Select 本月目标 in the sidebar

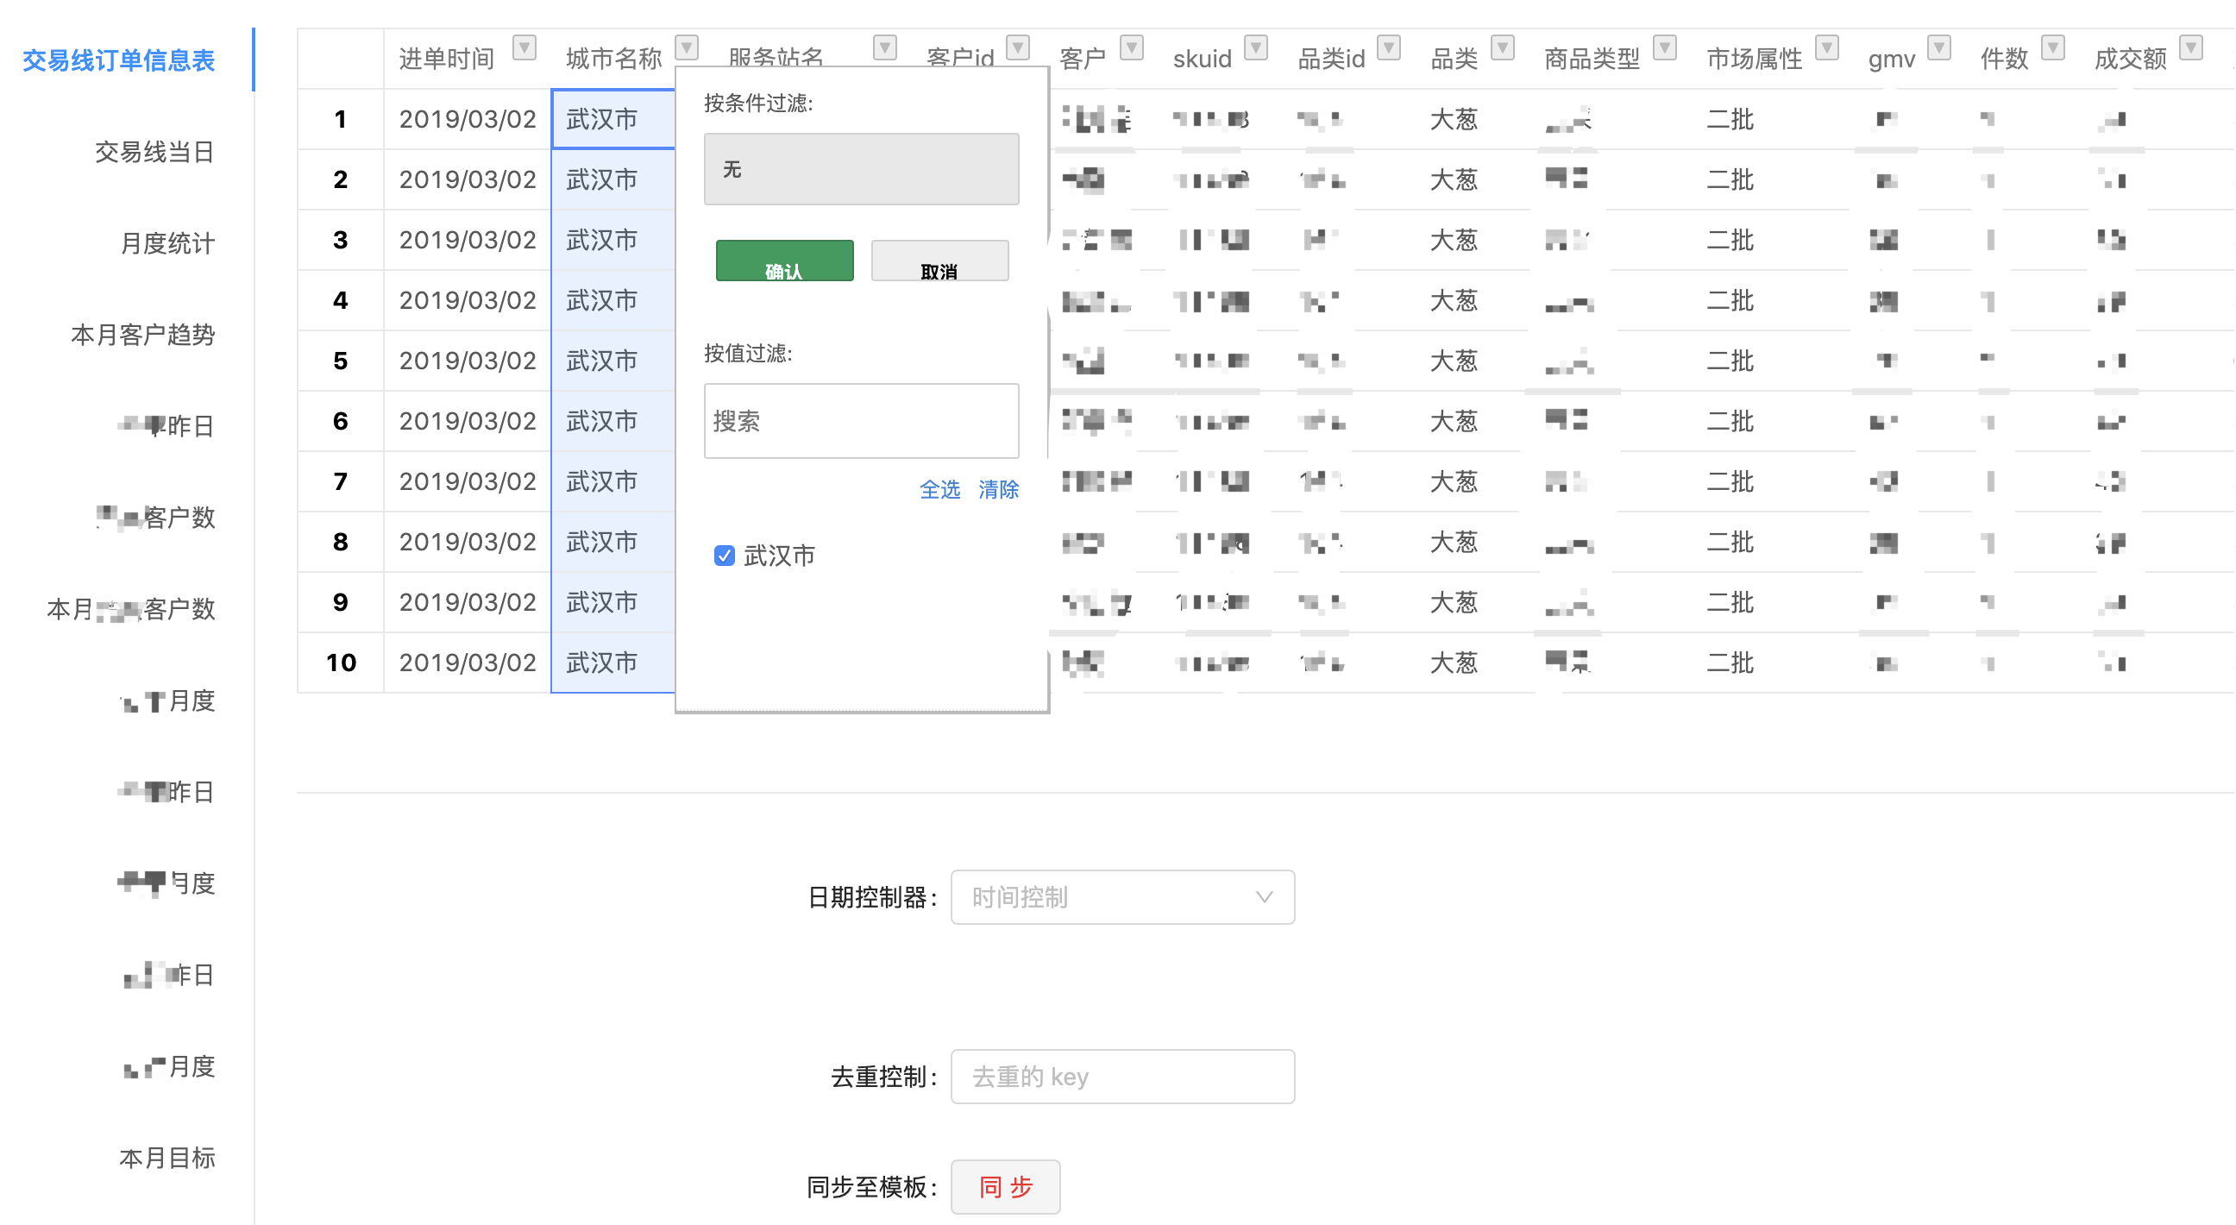click(x=166, y=1159)
